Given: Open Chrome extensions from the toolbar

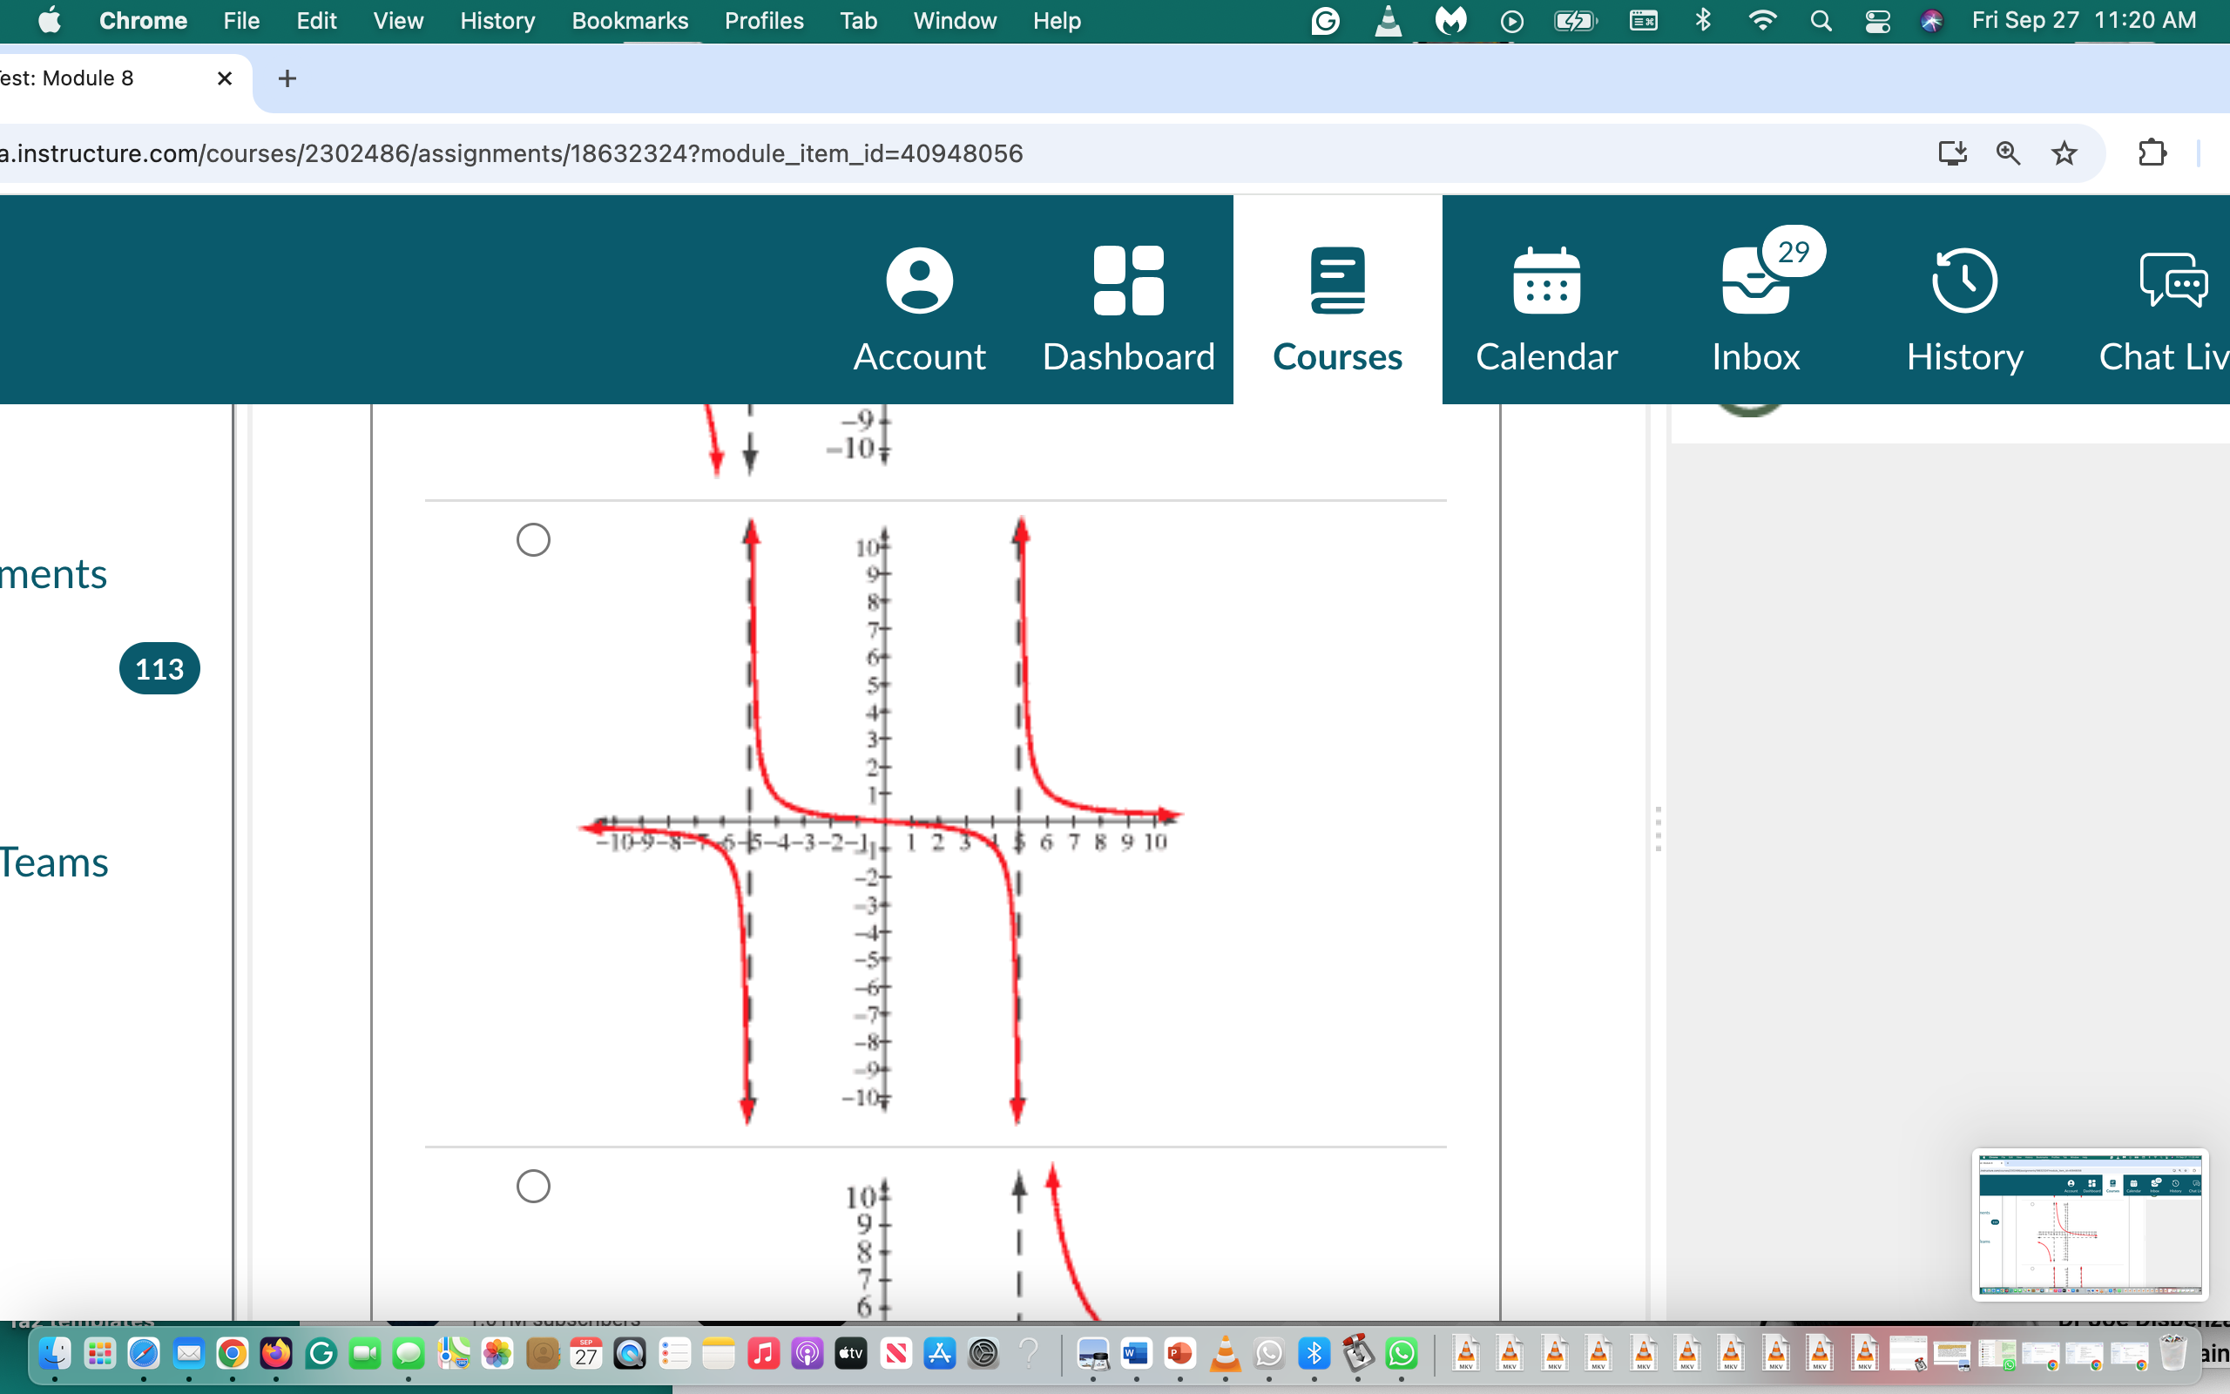Looking at the screenshot, I should [x=2153, y=153].
